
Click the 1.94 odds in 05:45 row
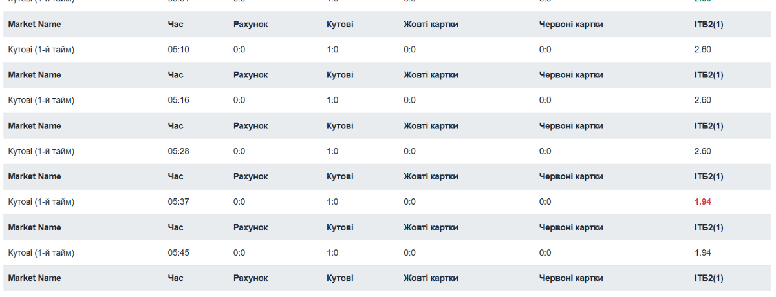click(x=702, y=252)
